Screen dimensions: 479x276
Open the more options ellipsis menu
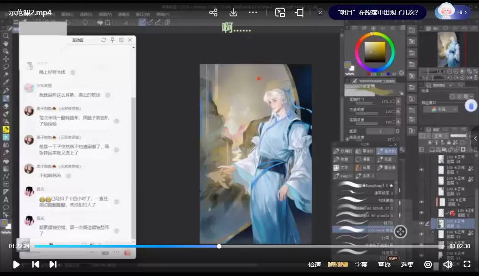(x=253, y=12)
